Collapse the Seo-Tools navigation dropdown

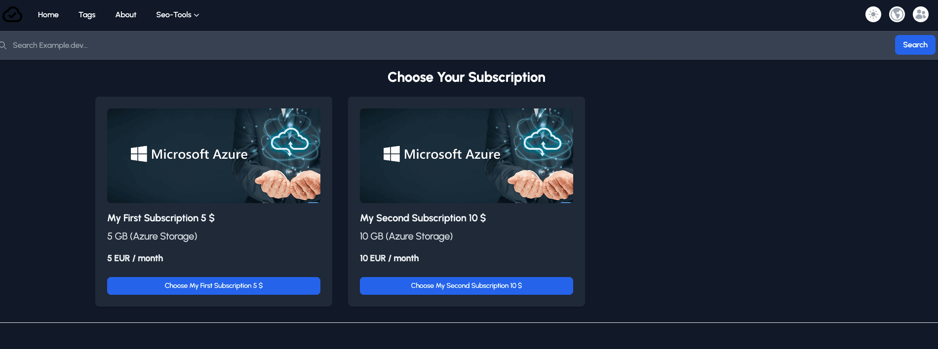177,15
